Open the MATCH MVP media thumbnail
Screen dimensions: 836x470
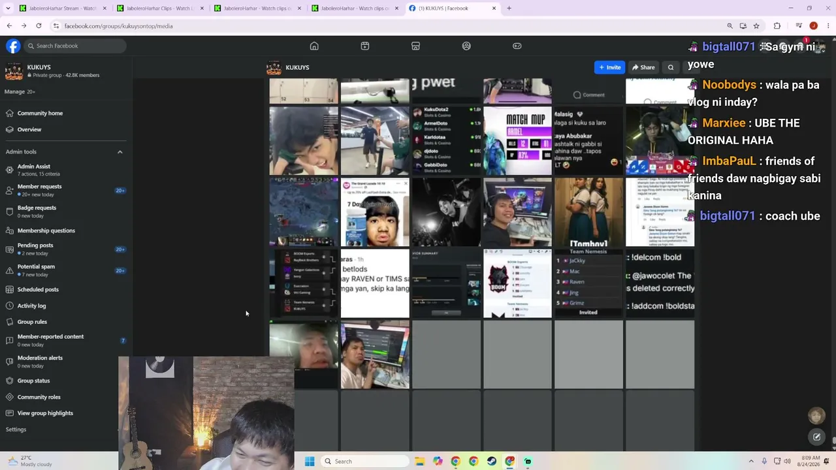tap(517, 141)
